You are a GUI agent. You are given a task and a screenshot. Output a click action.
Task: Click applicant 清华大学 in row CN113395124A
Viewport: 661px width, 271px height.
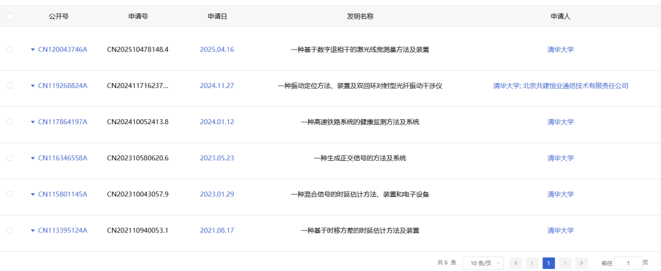pyautogui.click(x=561, y=231)
